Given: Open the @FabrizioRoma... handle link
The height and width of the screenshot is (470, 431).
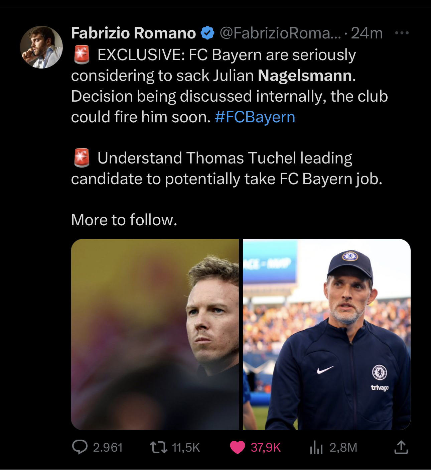Looking at the screenshot, I should tap(280, 33).
